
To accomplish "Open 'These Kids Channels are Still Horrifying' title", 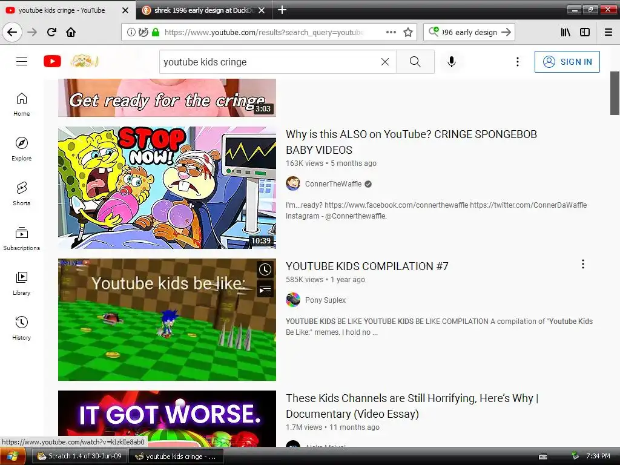I will point(412,406).
